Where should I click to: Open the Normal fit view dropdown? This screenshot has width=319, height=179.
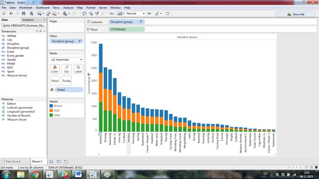pyautogui.click(x=136, y=13)
